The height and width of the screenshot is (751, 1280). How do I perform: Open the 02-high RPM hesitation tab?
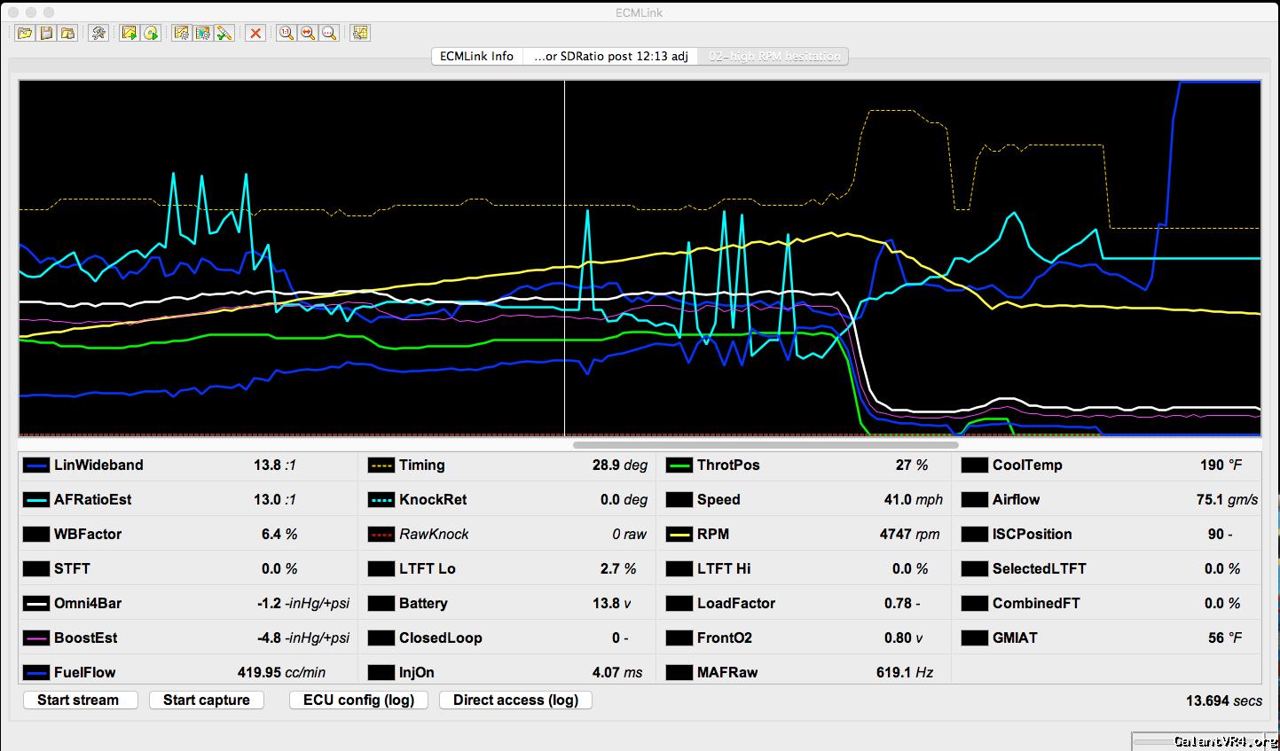tap(773, 56)
